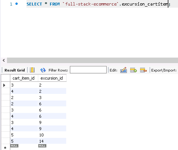Select cart_item_id 4 where excursion_id is 6

click(24, 116)
